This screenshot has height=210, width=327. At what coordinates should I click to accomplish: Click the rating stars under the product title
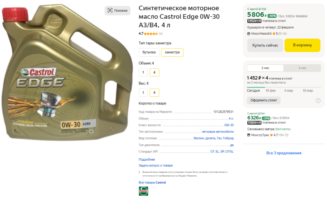151,34
